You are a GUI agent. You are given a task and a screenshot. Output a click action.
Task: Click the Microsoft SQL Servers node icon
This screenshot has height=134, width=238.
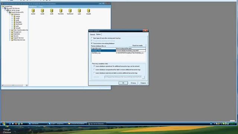(5, 8)
